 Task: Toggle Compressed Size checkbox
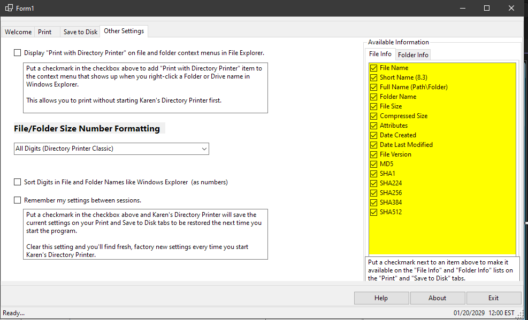tap(373, 116)
